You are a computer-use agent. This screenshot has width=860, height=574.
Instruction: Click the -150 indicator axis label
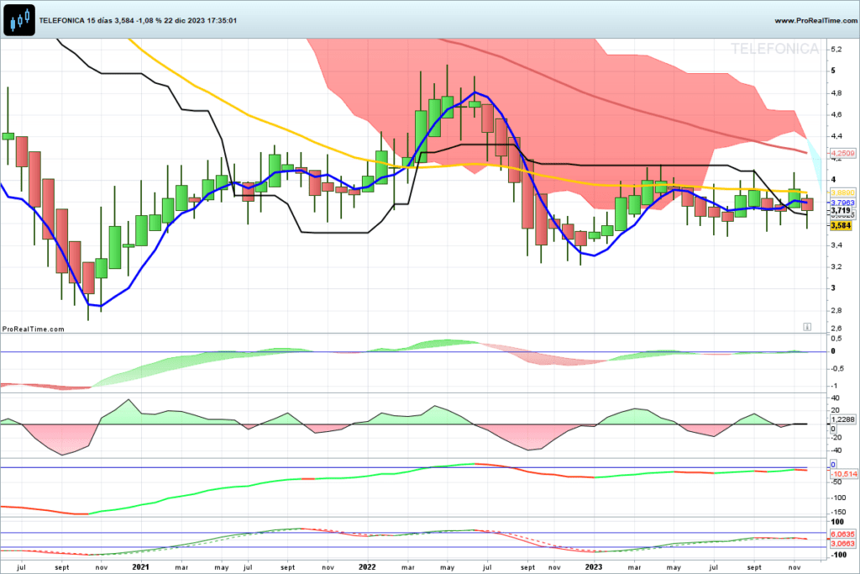[x=838, y=512]
